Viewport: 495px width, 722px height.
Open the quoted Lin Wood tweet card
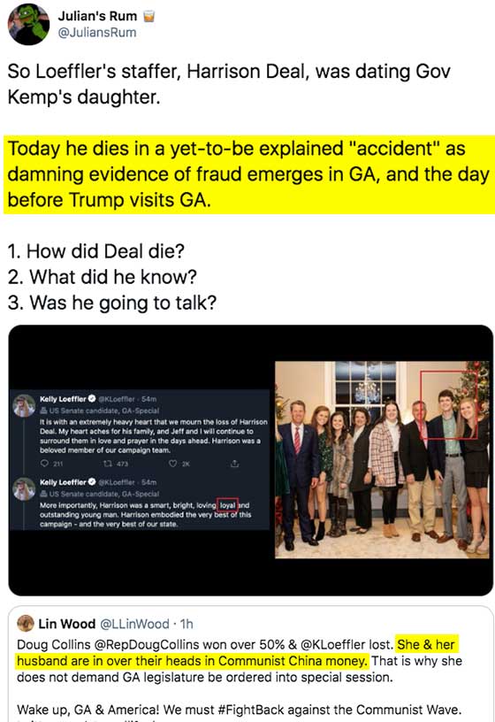coord(251,664)
